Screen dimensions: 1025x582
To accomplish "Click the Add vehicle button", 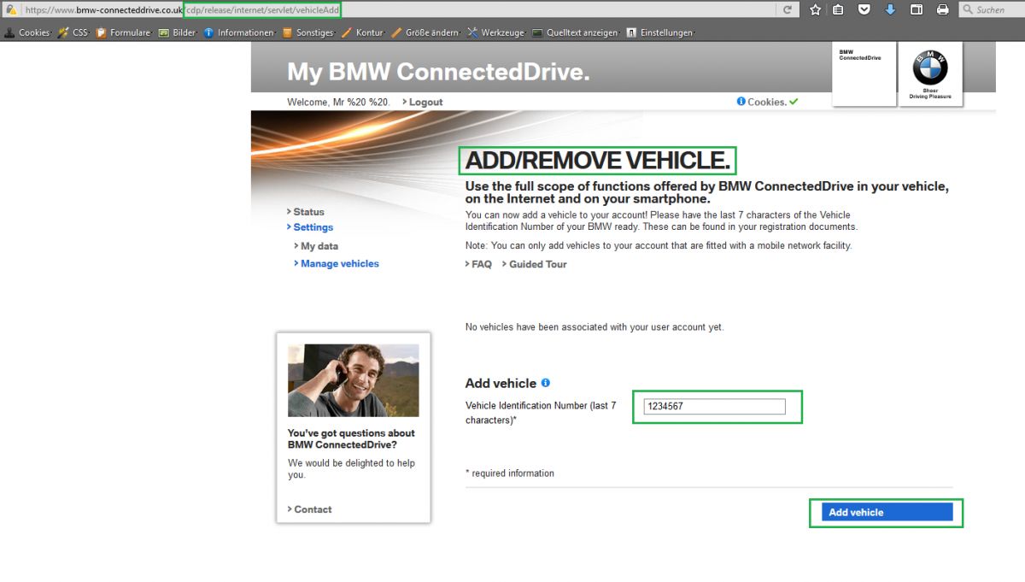I will pyautogui.click(x=887, y=512).
